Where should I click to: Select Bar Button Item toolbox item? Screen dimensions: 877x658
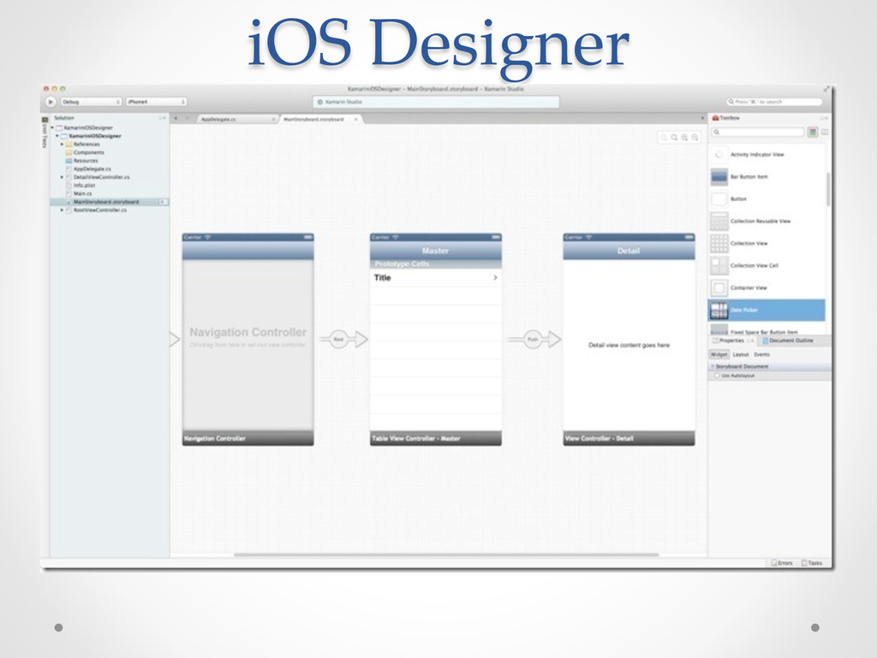(x=767, y=176)
